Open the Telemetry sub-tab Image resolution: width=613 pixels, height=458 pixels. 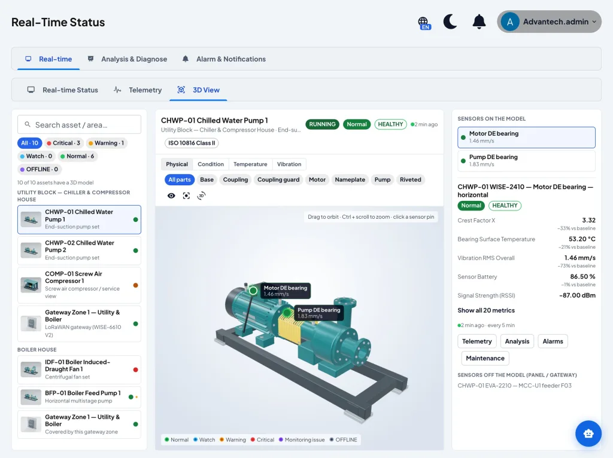click(138, 90)
